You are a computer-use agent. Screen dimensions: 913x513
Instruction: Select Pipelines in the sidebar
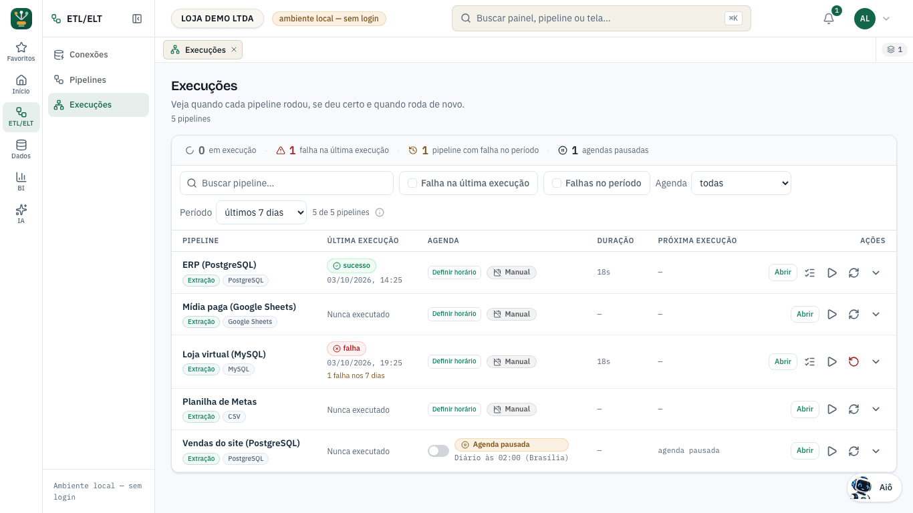(98, 79)
